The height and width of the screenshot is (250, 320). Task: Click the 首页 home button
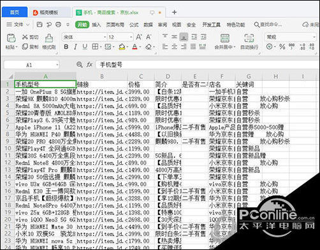coord(15,12)
